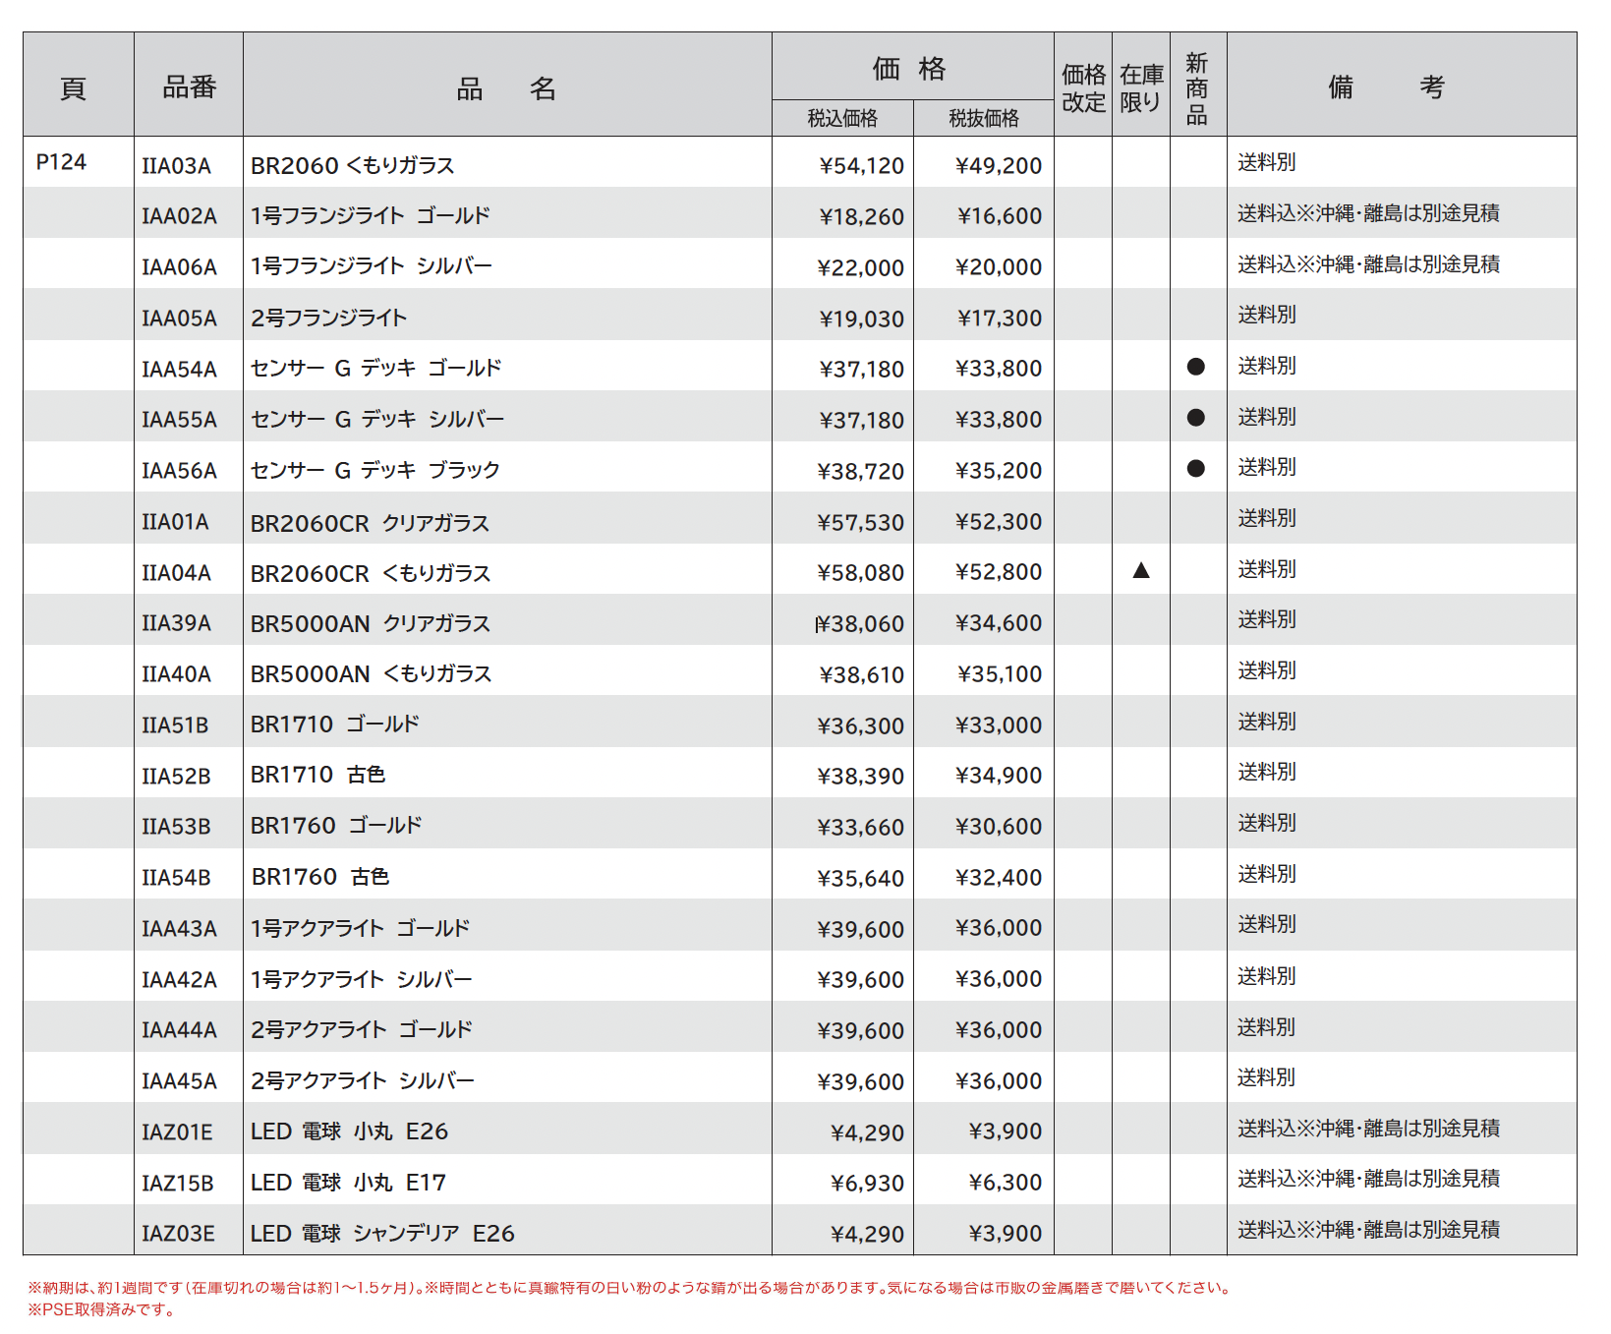Click the shipping remark in the IAA02A row
The height and width of the screenshot is (1334, 1611).
[x=1368, y=213]
